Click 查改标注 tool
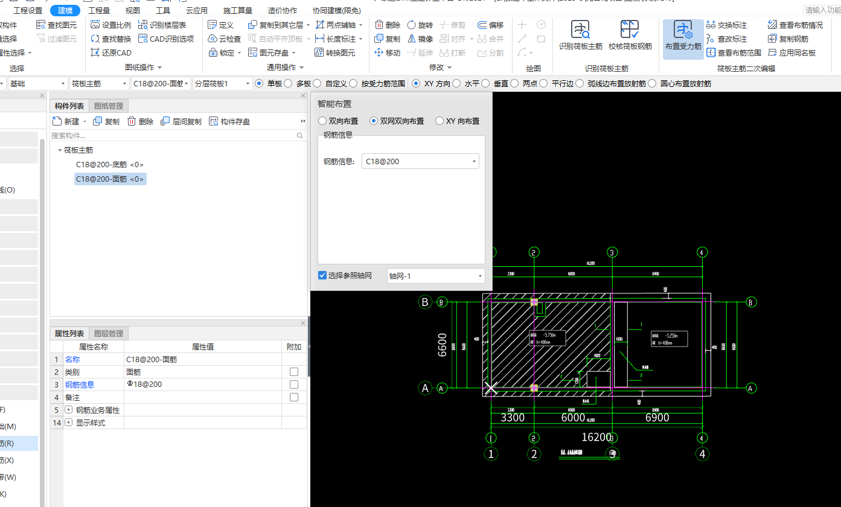 coord(726,39)
